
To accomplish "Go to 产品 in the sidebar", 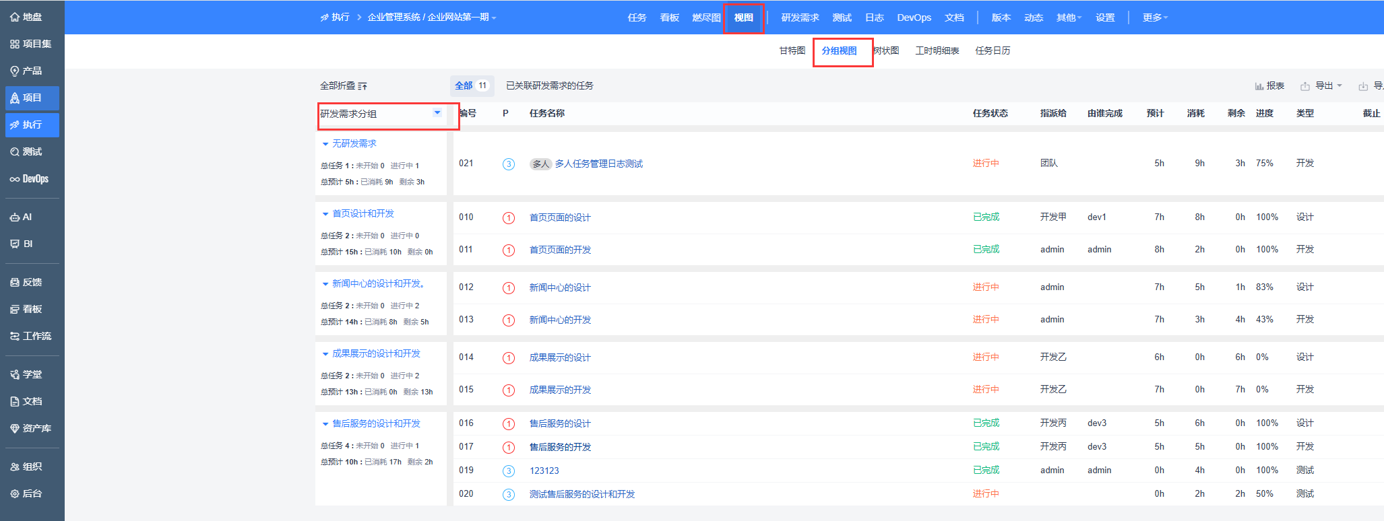I will point(26,71).
